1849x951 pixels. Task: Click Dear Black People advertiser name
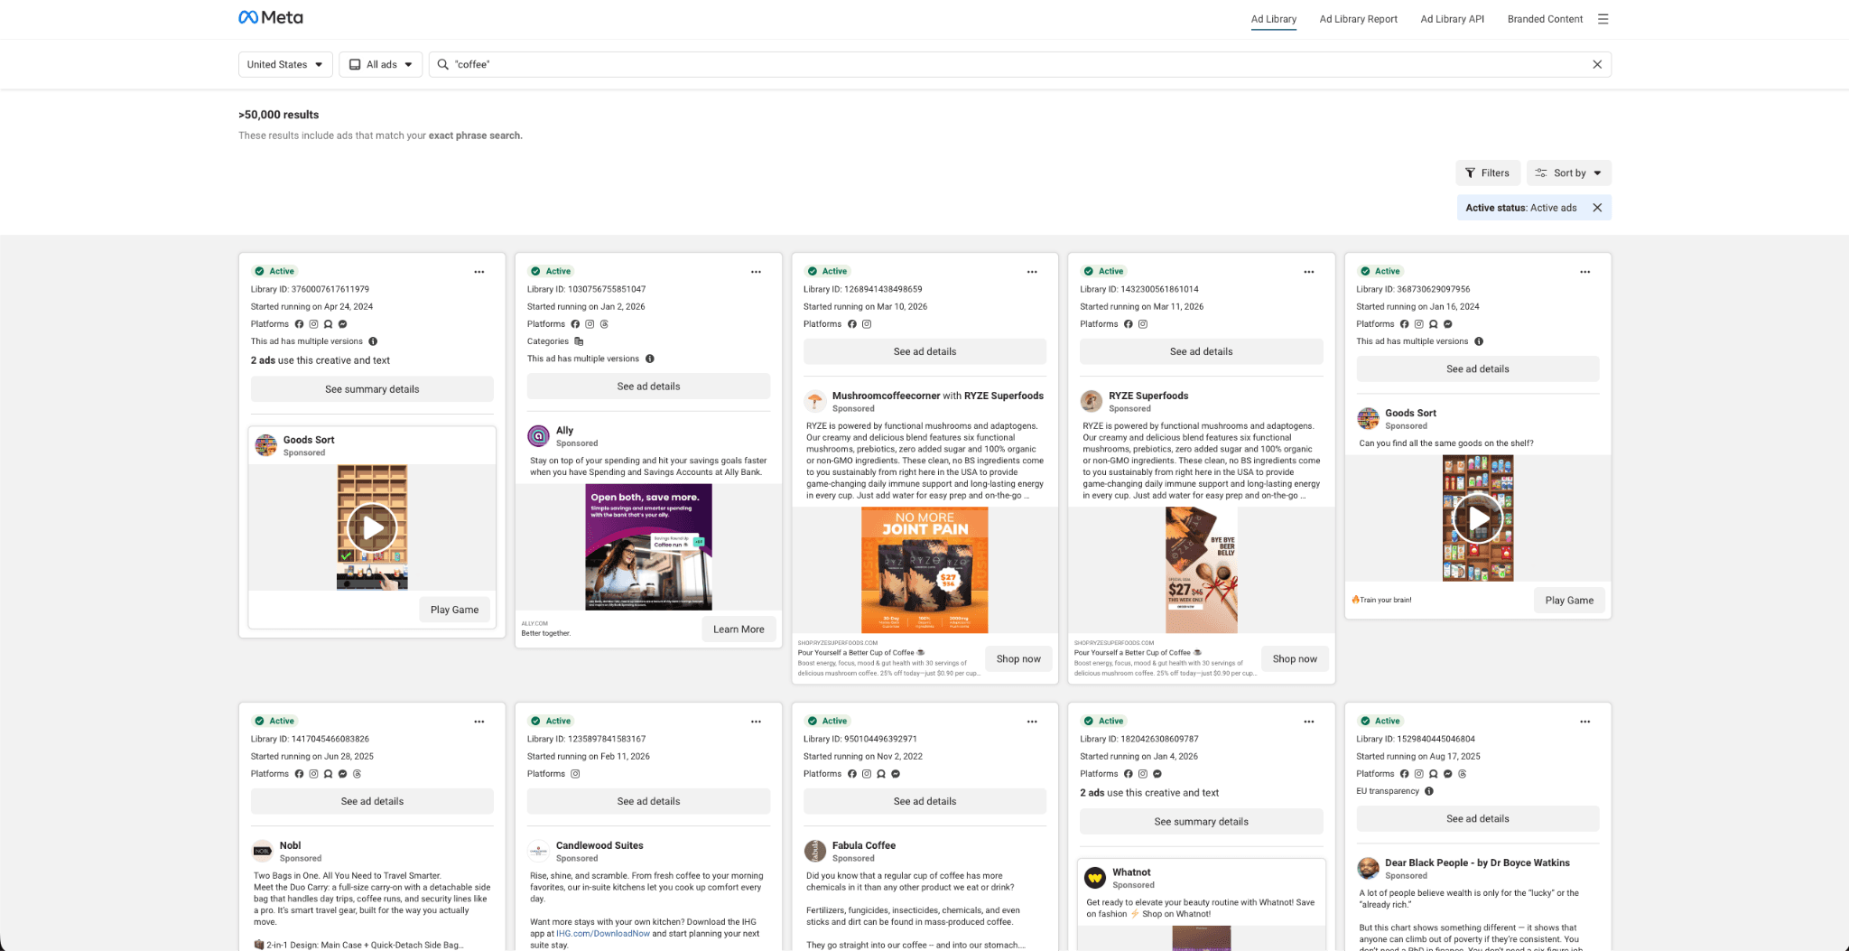(x=1477, y=862)
